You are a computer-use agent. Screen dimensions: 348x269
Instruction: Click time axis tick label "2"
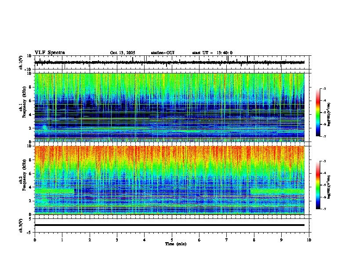click(90, 240)
